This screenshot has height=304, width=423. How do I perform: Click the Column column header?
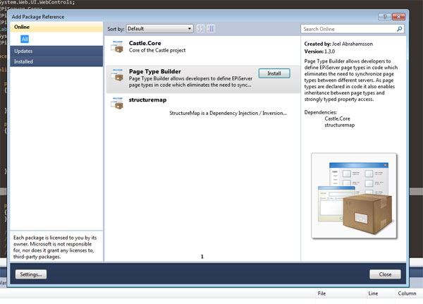point(407,293)
